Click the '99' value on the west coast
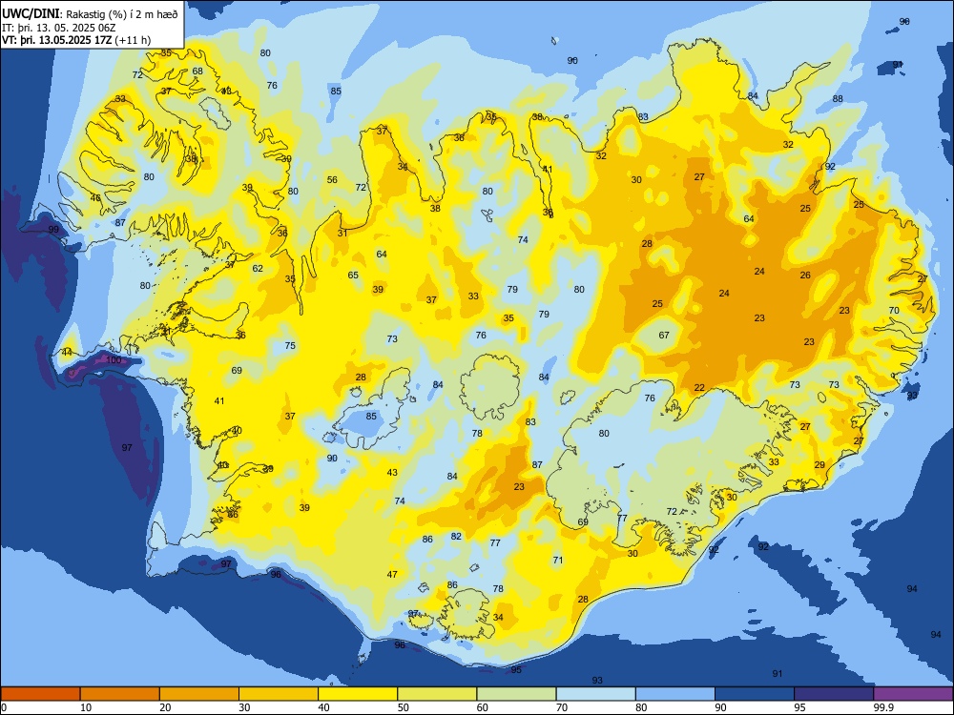The image size is (954, 715). point(53,229)
